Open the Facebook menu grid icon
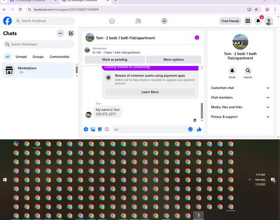The height and width of the screenshot is (220, 280). [248, 21]
